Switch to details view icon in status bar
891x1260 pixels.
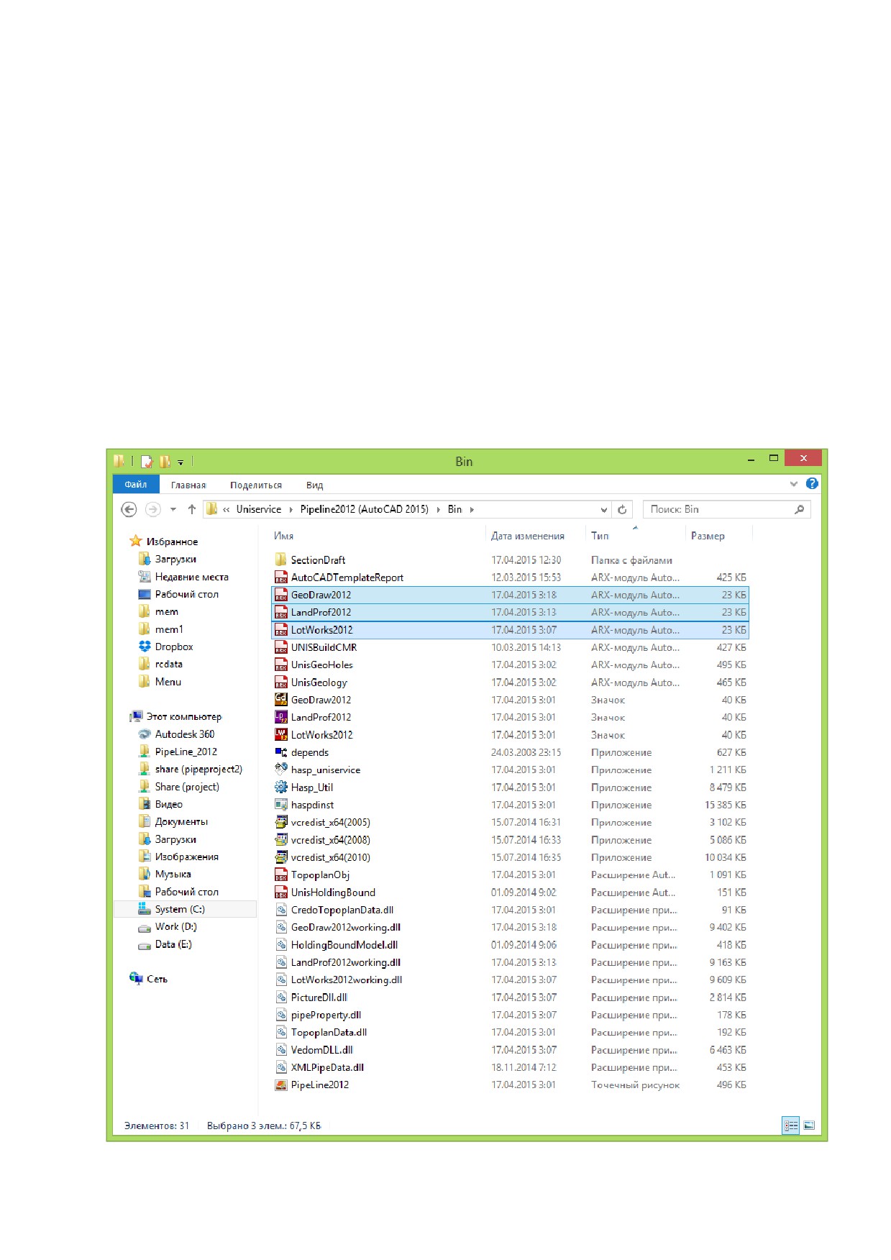pos(791,1126)
